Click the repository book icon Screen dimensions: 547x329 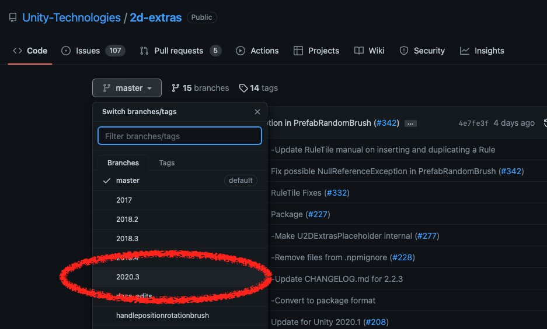pyautogui.click(x=13, y=18)
